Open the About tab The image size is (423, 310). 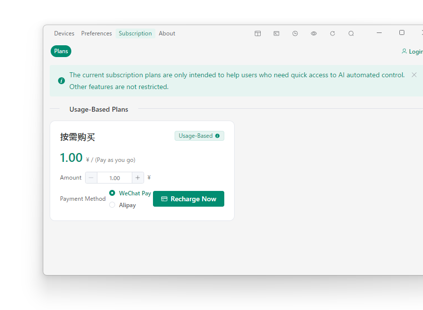[x=167, y=33]
